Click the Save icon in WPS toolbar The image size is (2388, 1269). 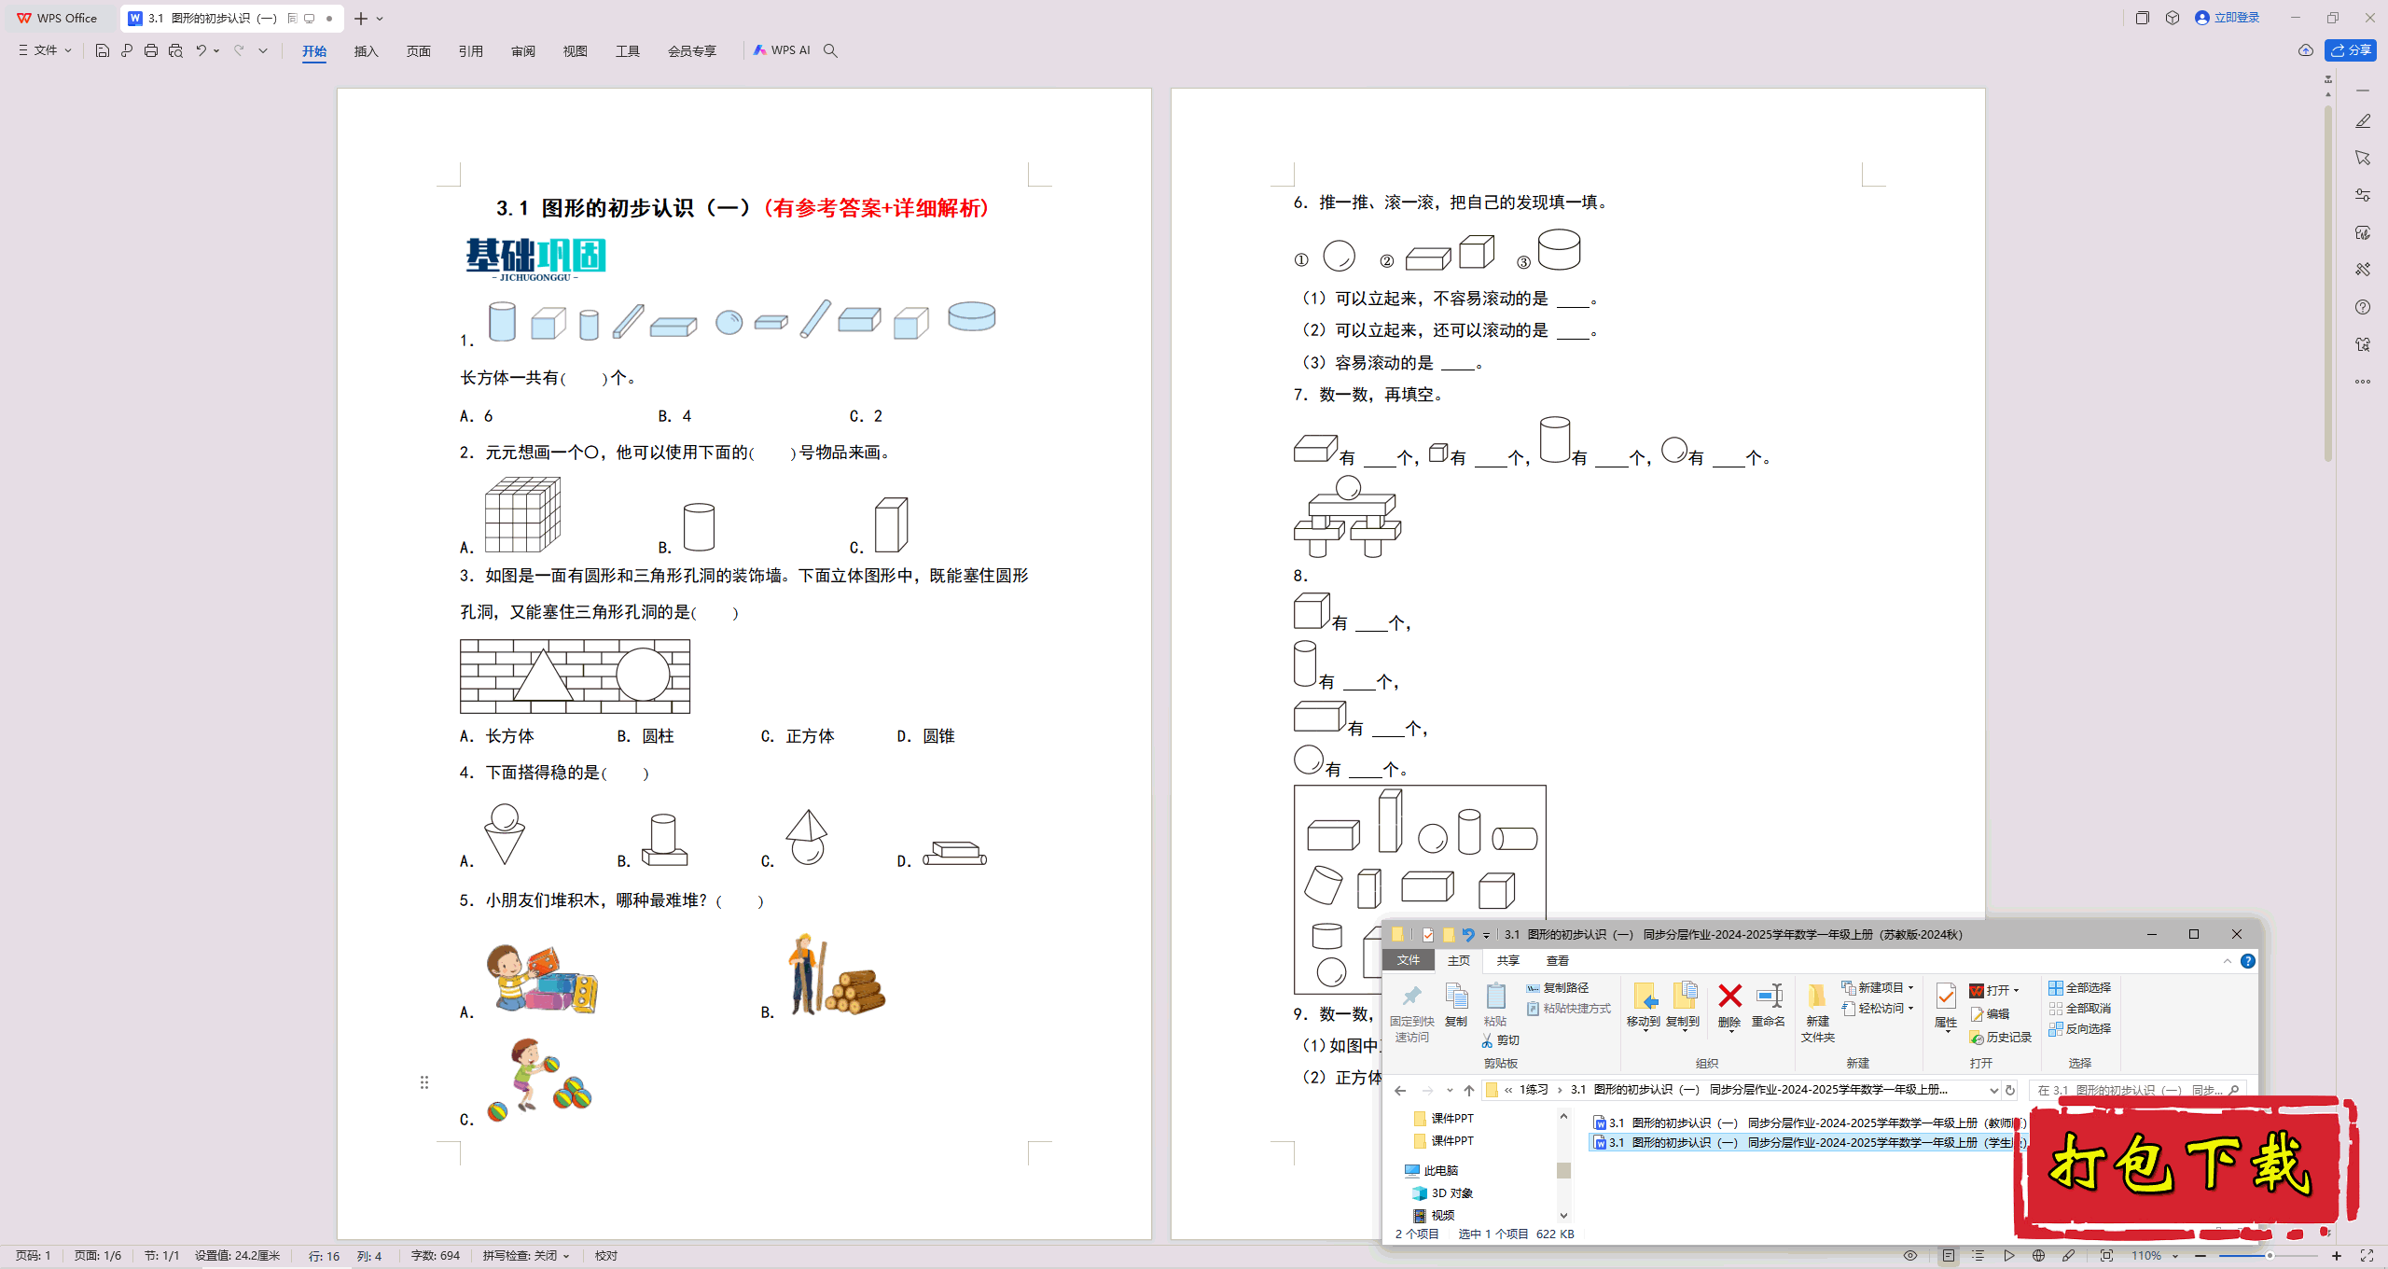coord(103,50)
